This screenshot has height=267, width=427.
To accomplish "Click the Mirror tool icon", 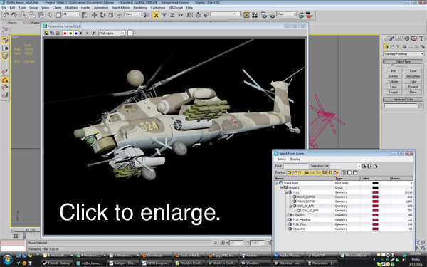I will (190, 15).
